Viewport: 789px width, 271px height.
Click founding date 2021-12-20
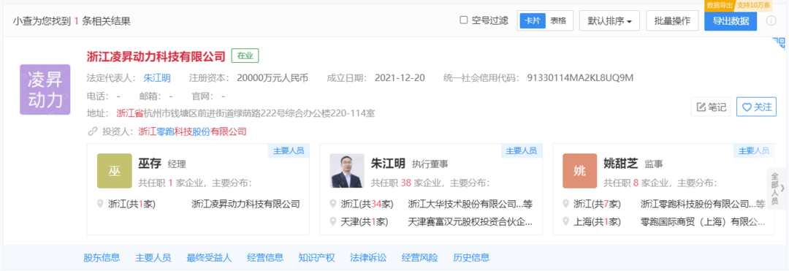(x=400, y=78)
